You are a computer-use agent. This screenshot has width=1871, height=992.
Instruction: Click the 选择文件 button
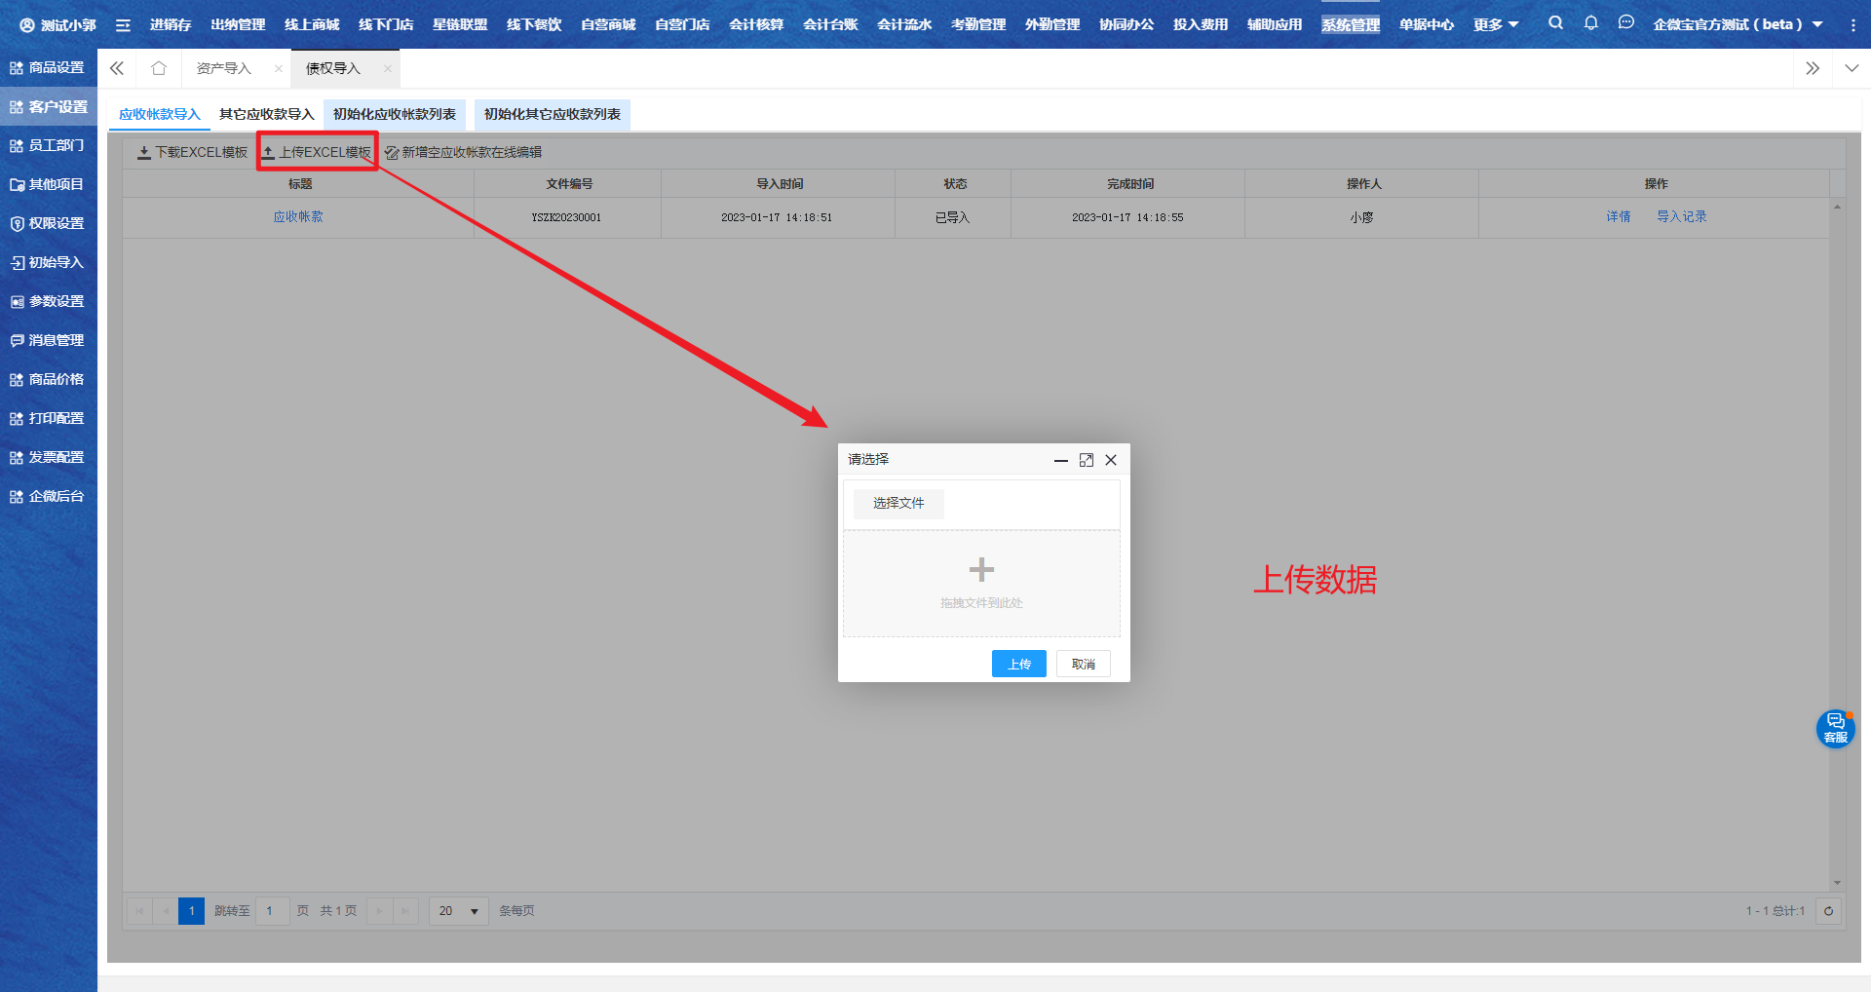click(x=898, y=503)
